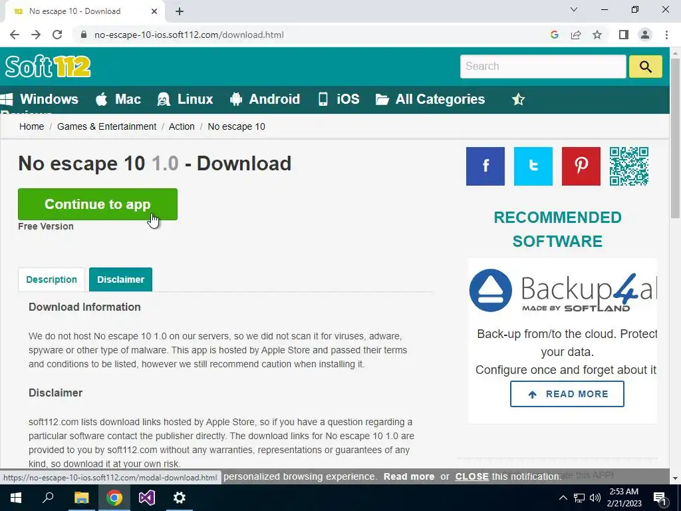The width and height of the screenshot is (681, 511).
Task: Share page on Twitter
Action: [x=533, y=166]
